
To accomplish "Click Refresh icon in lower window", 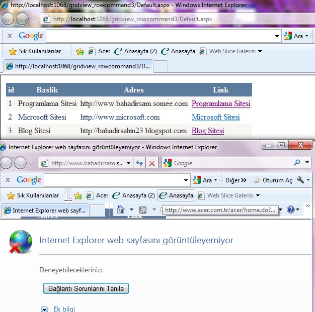I will pyautogui.click(x=139, y=163).
